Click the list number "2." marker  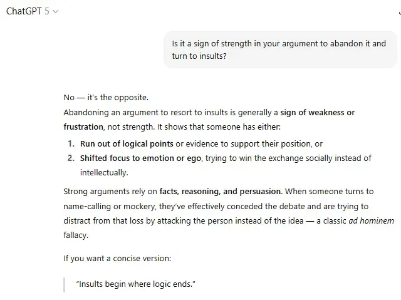pos(71,158)
